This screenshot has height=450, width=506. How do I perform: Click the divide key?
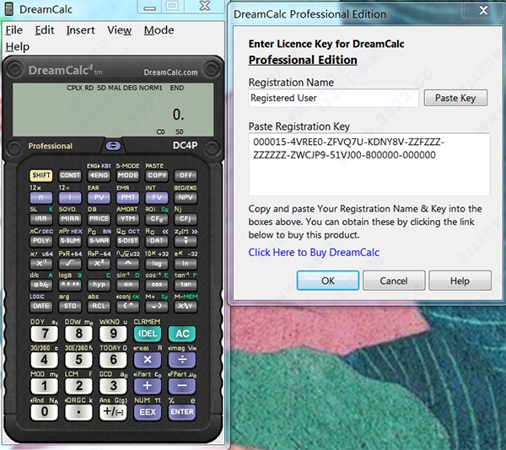pos(182,360)
